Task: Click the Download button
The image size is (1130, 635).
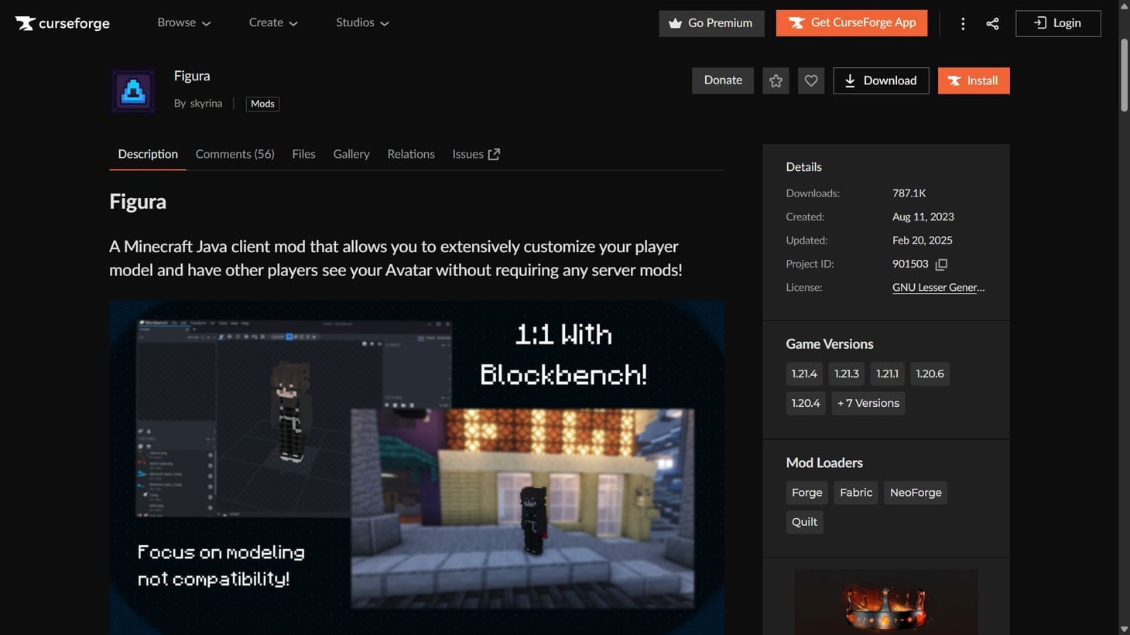Action: tap(880, 80)
